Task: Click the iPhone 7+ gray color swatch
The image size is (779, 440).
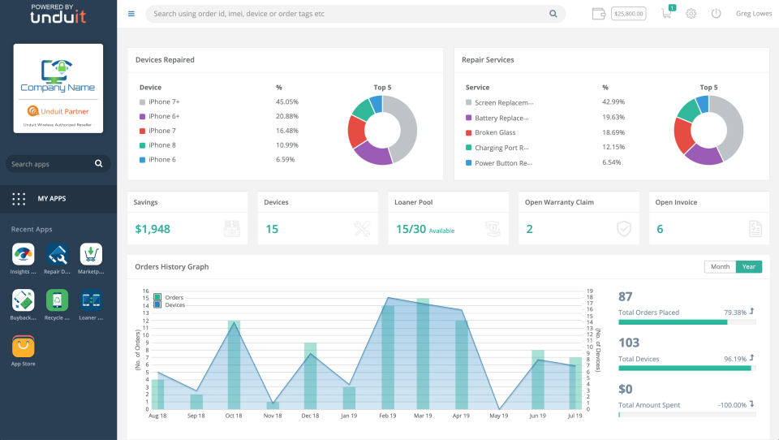Action: [143, 102]
